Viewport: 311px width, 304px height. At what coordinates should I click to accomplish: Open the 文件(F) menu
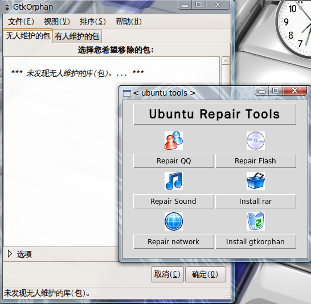pyautogui.click(x=21, y=22)
